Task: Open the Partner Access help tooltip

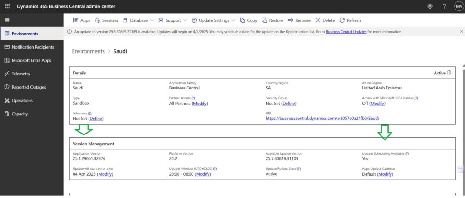Action: [193, 98]
